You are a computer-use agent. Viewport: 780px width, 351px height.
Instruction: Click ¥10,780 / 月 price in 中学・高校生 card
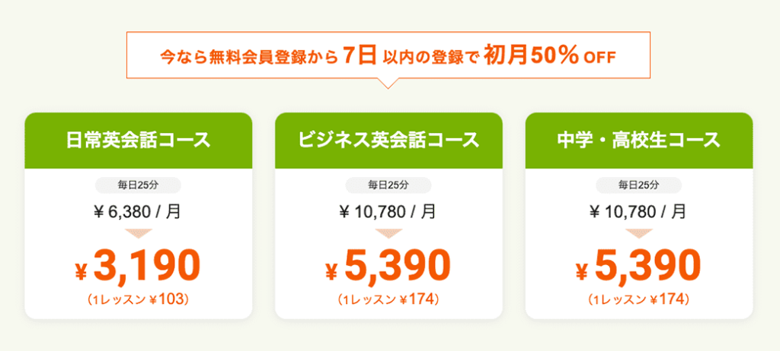(x=638, y=213)
